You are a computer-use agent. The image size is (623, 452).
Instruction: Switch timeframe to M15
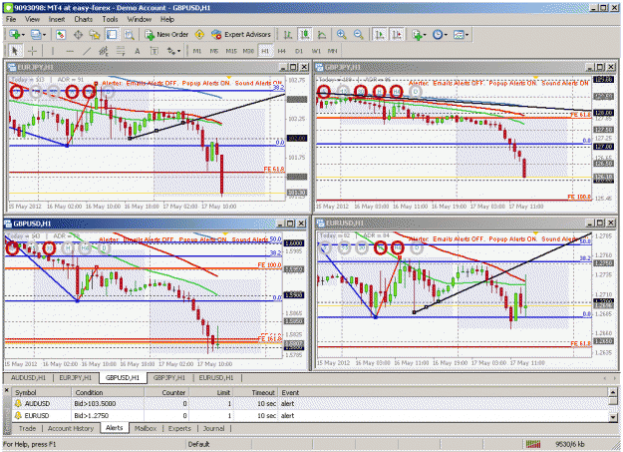(x=231, y=51)
